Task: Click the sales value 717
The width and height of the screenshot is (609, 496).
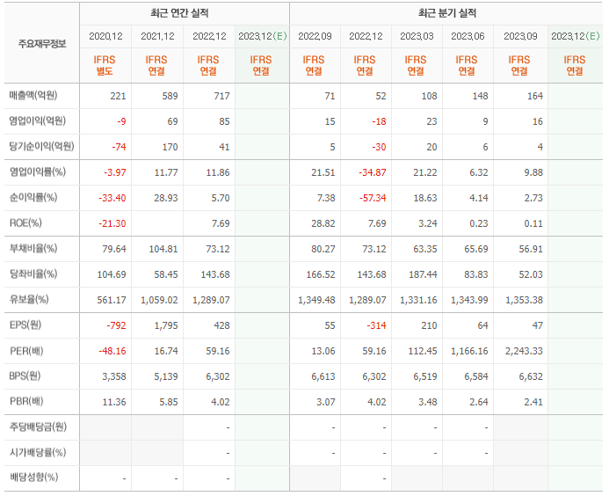Action: (221, 96)
